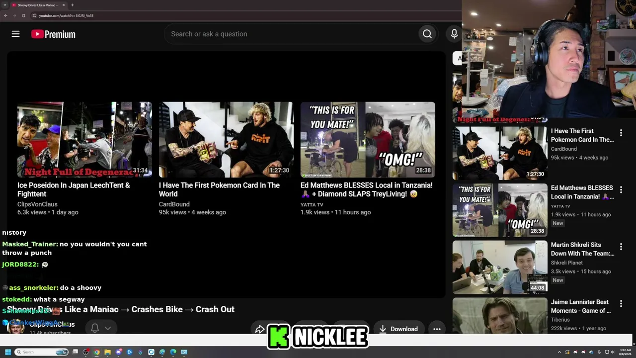636x358 pixels.
Task: Open sidebar Martin Shkreli thumbnail
Action: pyautogui.click(x=500, y=267)
